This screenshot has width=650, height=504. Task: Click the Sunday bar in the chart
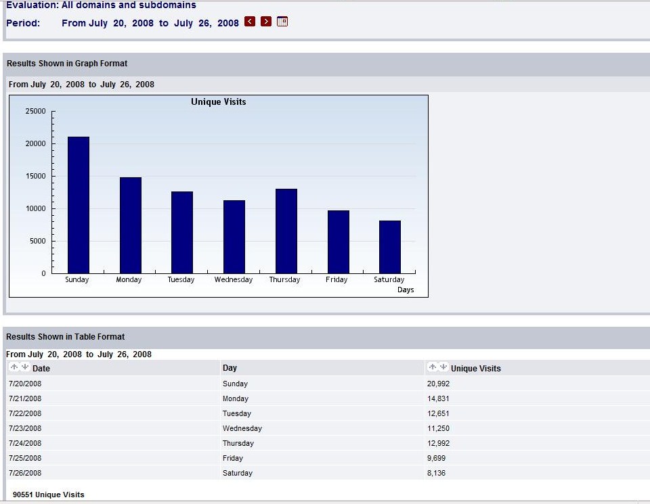[x=79, y=205]
